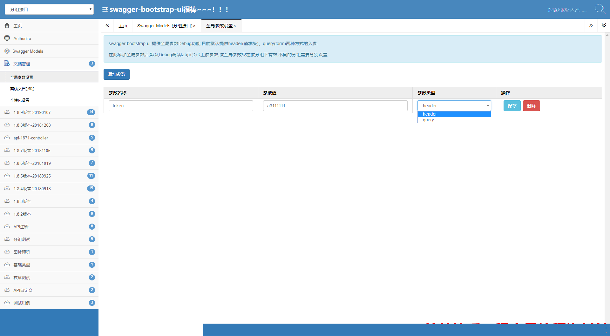
Task: Click the 14 badge on 1.8.9版本-20190107
Action: [91, 112]
